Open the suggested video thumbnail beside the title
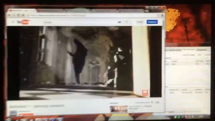Image resolution: width=215 pixels, height=121 pixels. [x=119, y=109]
